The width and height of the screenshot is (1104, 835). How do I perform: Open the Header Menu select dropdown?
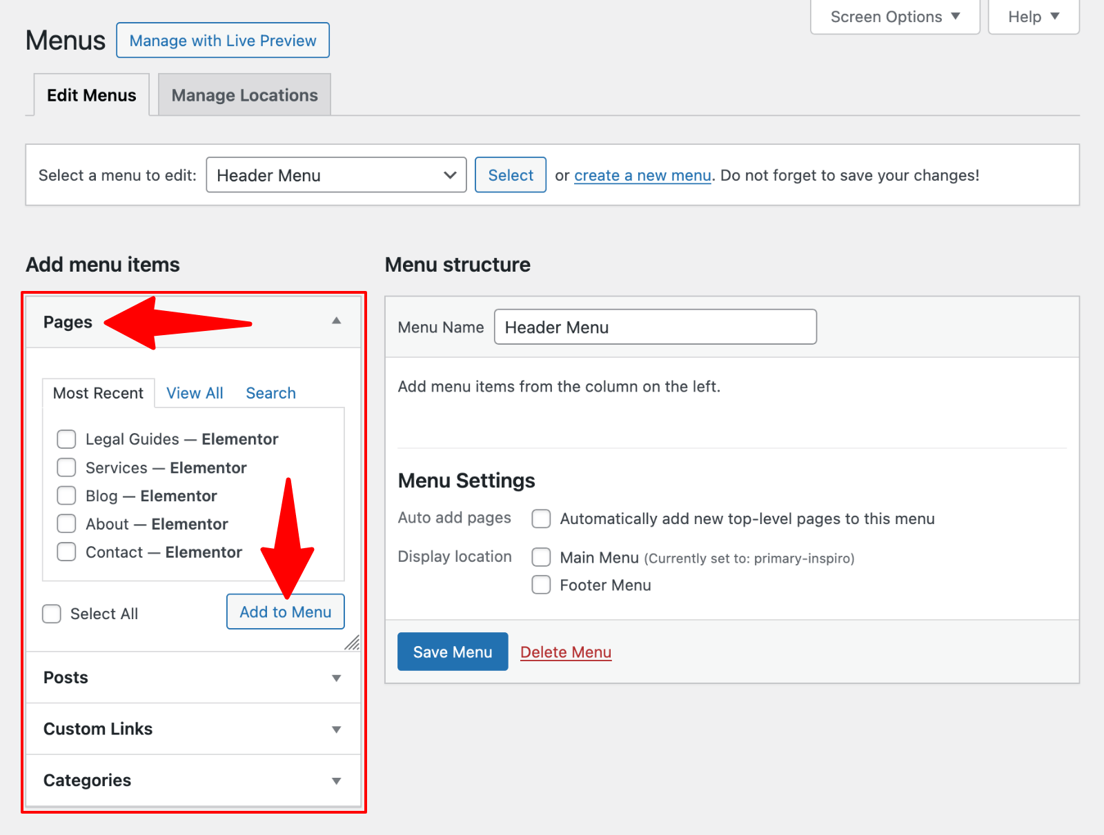tap(336, 175)
